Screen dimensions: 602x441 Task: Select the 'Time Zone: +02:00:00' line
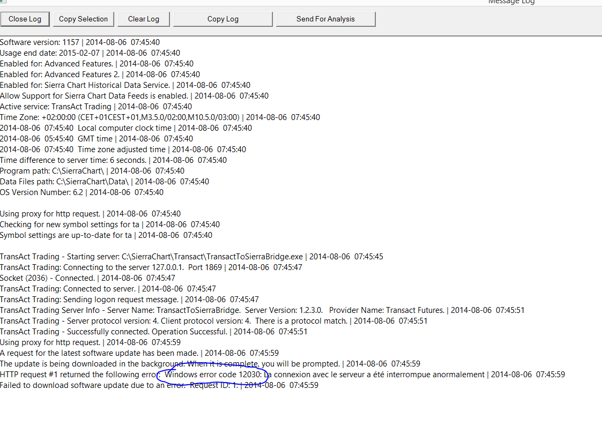tap(160, 117)
